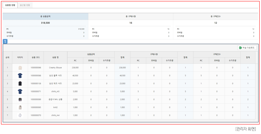Open the Creamy Blouse product thumbnail
Viewport: 261px width, 134px height.
pos(20,68)
